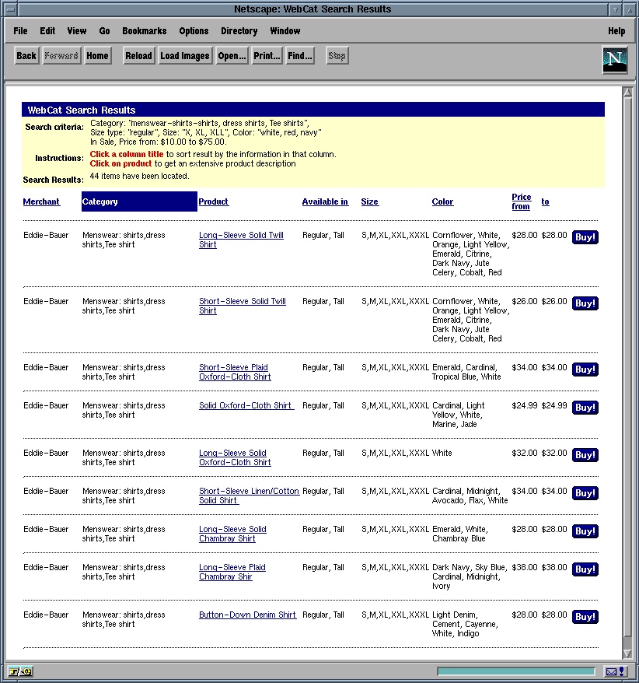Click the Back toolbar button
The width and height of the screenshot is (639, 683).
click(x=26, y=56)
